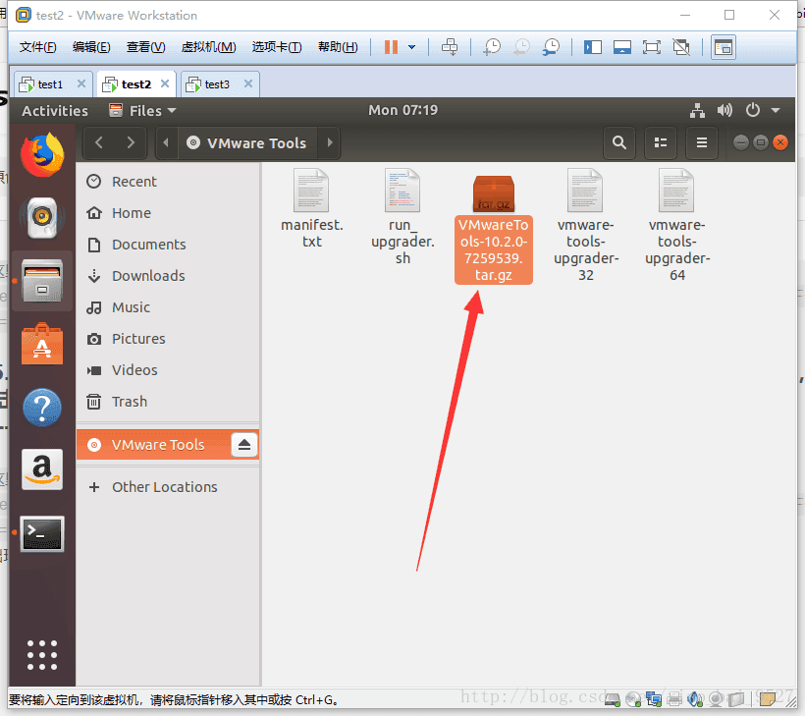Open Music in the sidebar
805x716 pixels.
[168, 307]
